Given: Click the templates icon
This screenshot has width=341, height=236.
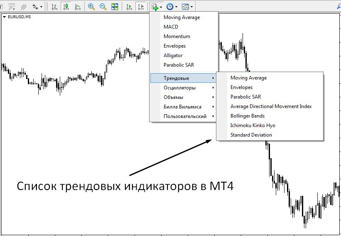Looking at the screenshot, I should [x=185, y=7].
